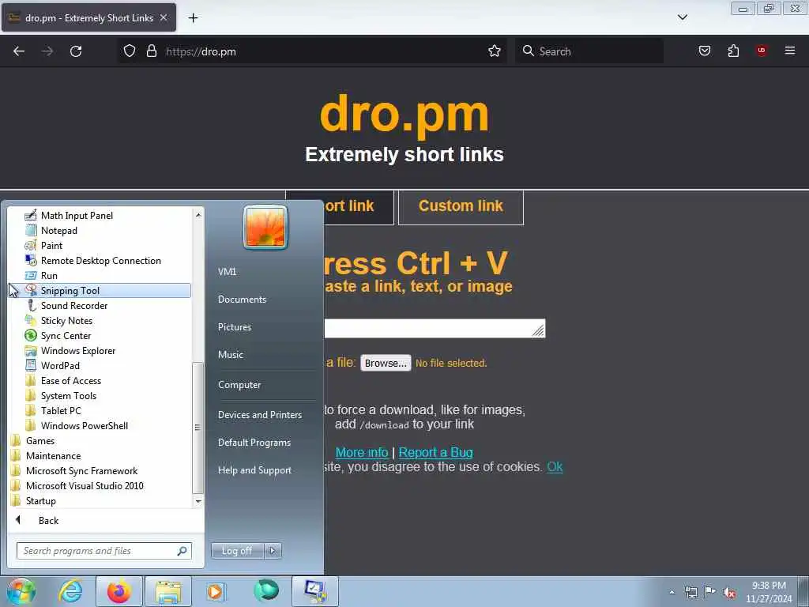This screenshot has height=607, width=809.
Task: Open the Report a Bug link
Action: coord(435,452)
